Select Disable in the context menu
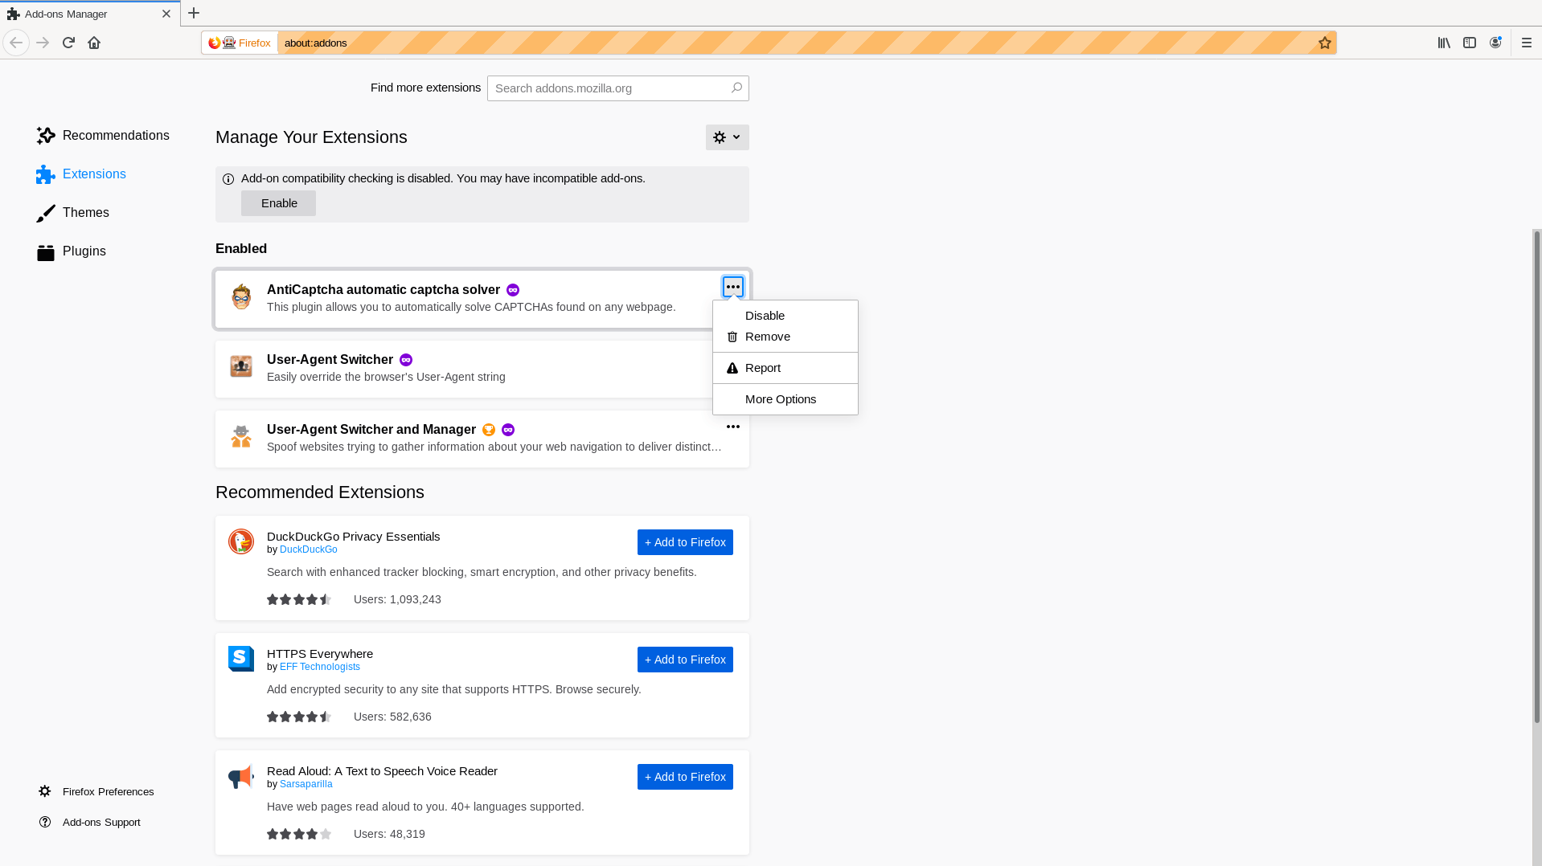1542x866 pixels. tap(785, 316)
